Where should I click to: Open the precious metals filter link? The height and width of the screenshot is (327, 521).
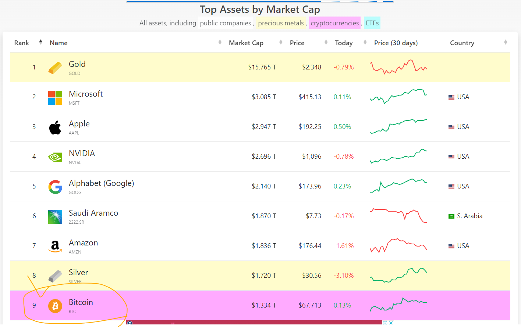coord(281,23)
